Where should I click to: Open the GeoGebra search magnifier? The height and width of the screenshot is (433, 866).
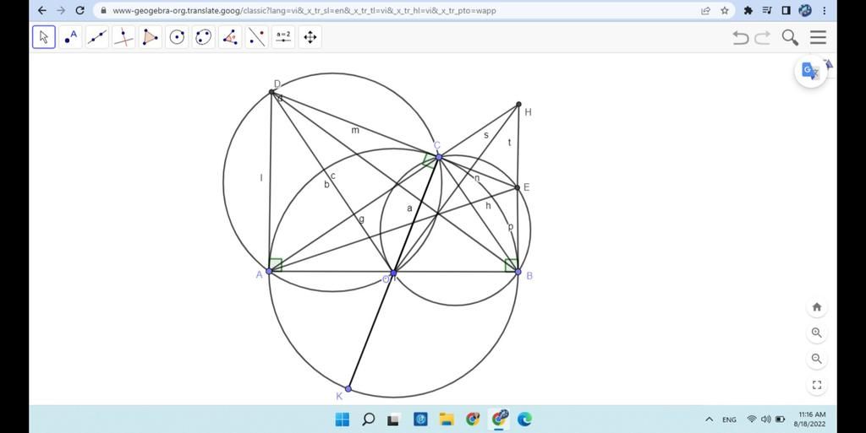[x=790, y=37]
